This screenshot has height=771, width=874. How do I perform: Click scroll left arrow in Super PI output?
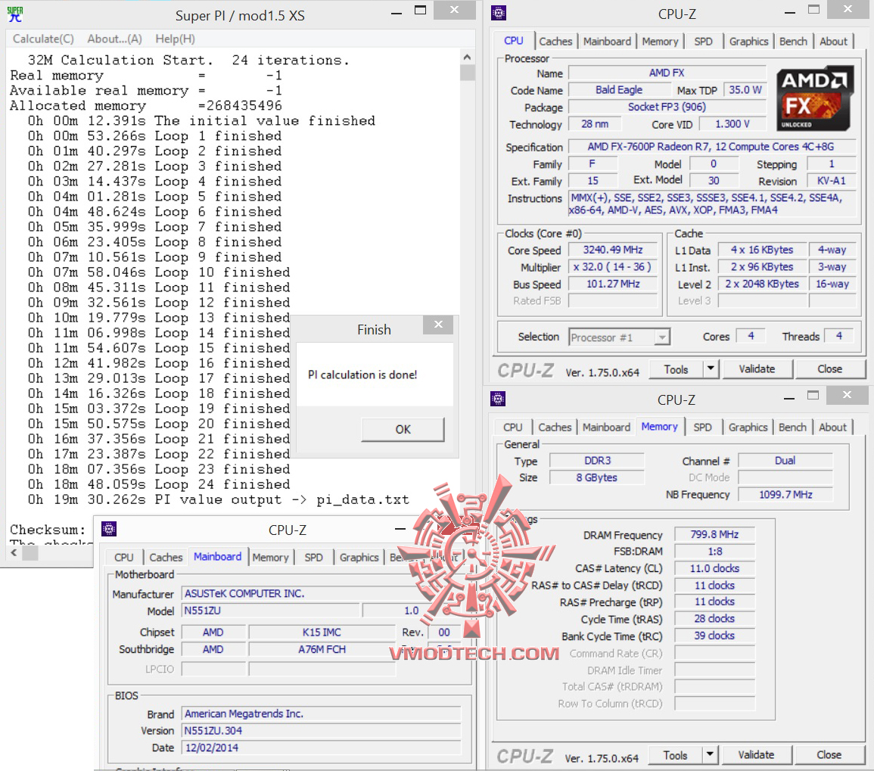(14, 552)
